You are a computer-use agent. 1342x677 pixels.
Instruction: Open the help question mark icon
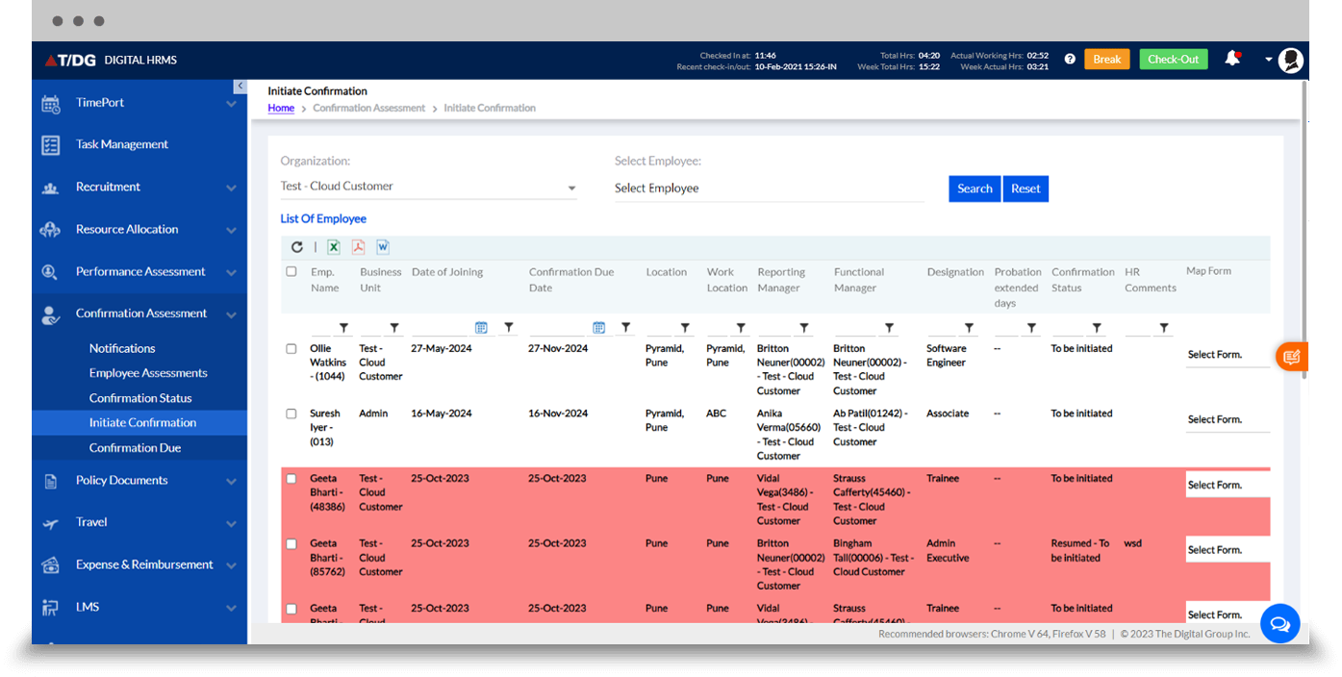(x=1070, y=59)
